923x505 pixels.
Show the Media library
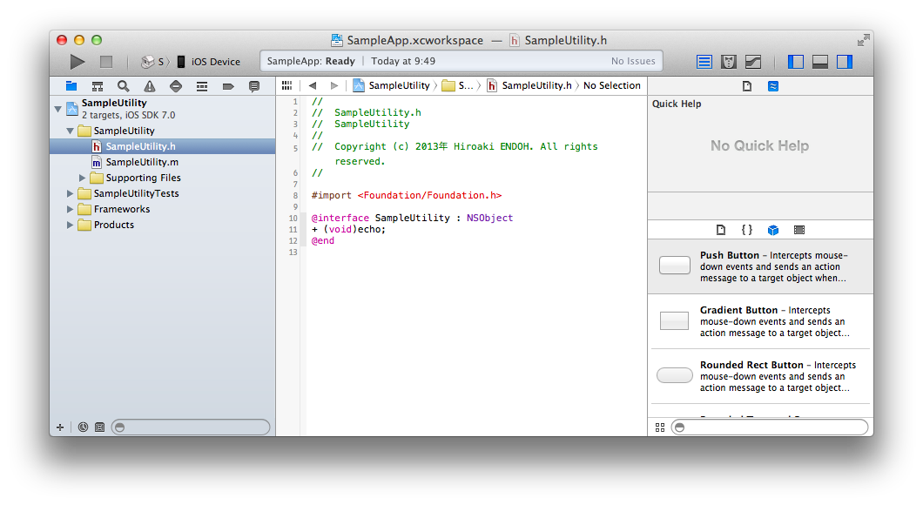click(799, 230)
